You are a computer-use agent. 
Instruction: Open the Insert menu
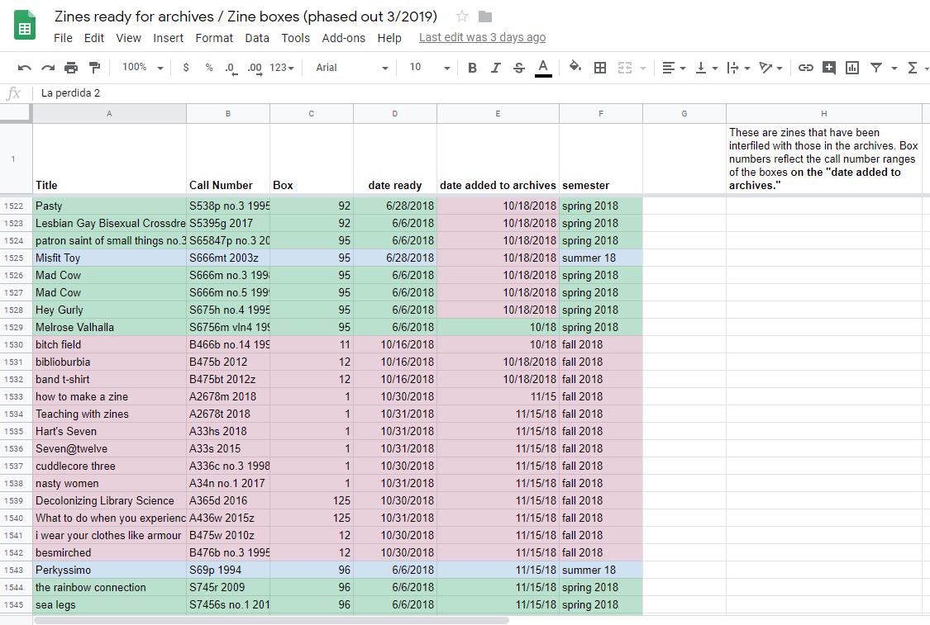tap(169, 38)
